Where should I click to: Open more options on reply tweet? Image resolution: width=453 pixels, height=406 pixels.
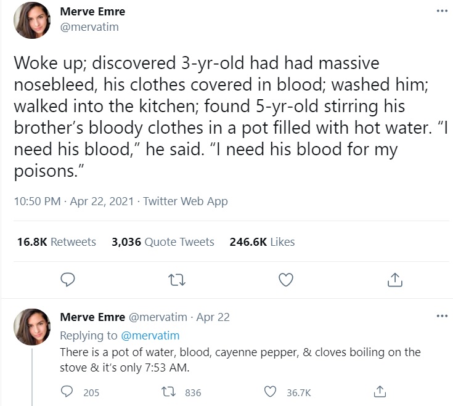tap(442, 316)
